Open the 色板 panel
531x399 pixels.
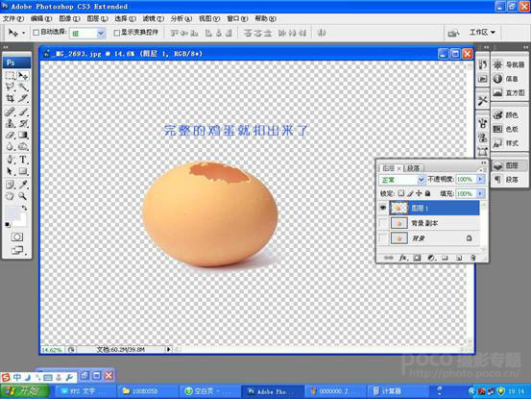pyautogui.click(x=506, y=129)
